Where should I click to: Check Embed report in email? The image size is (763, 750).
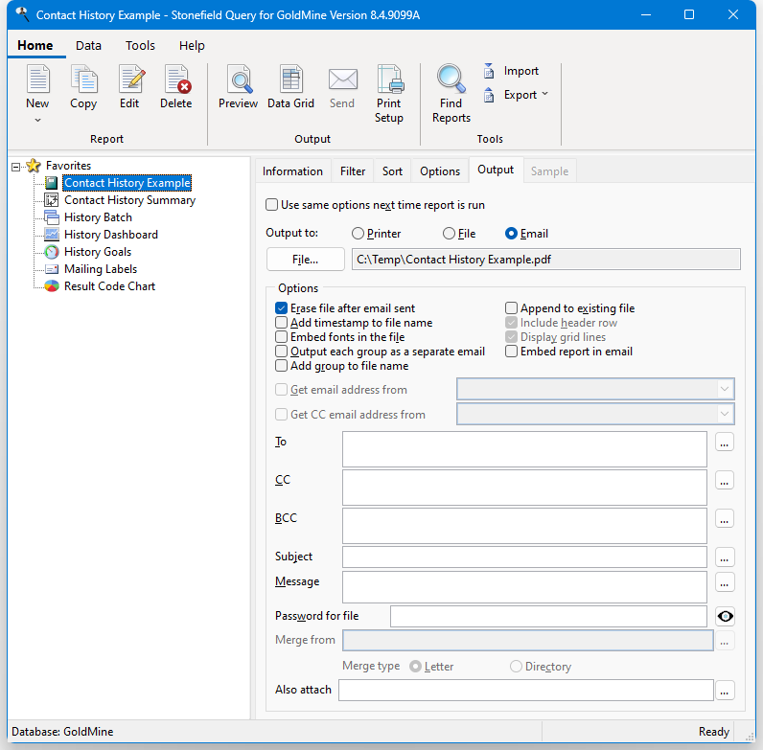pos(511,352)
